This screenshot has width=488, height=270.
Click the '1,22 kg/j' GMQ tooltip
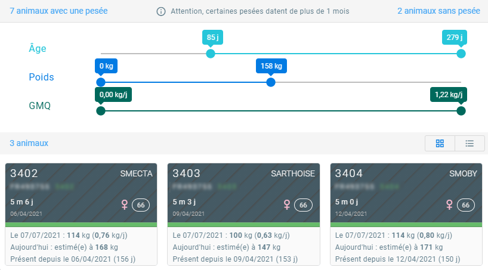[449, 95]
